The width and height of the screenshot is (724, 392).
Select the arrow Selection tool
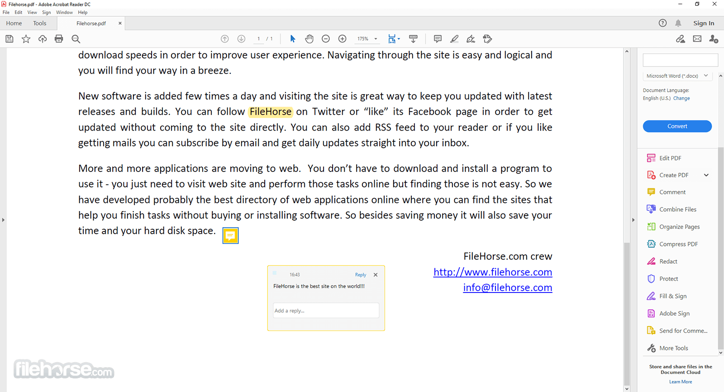293,39
